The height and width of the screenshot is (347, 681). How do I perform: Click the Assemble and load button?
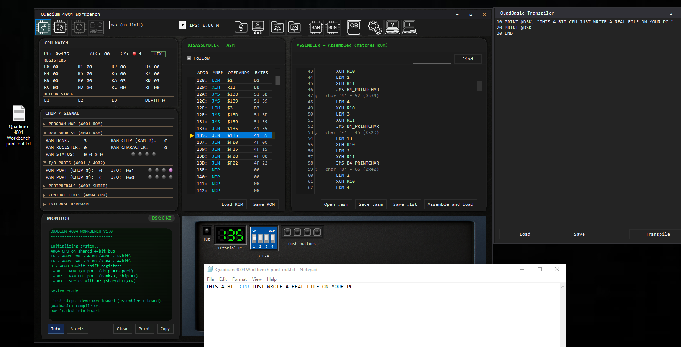pyautogui.click(x=450, y=204)
